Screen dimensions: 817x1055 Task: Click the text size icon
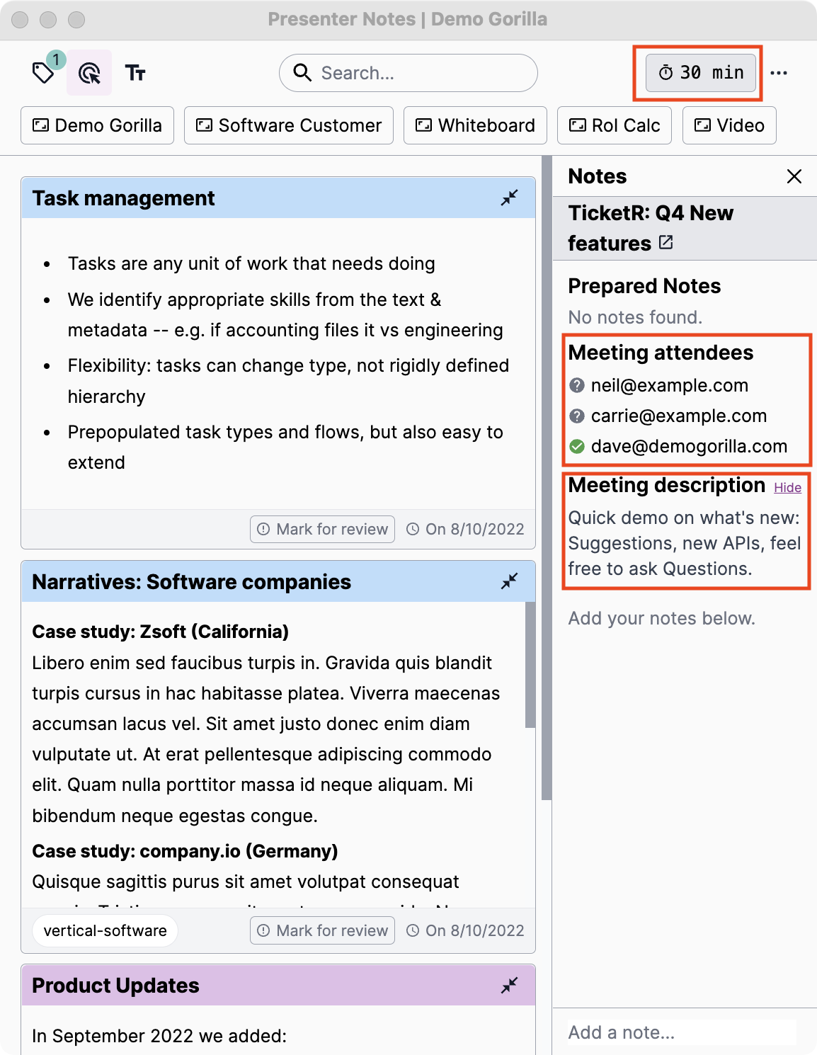135,73
